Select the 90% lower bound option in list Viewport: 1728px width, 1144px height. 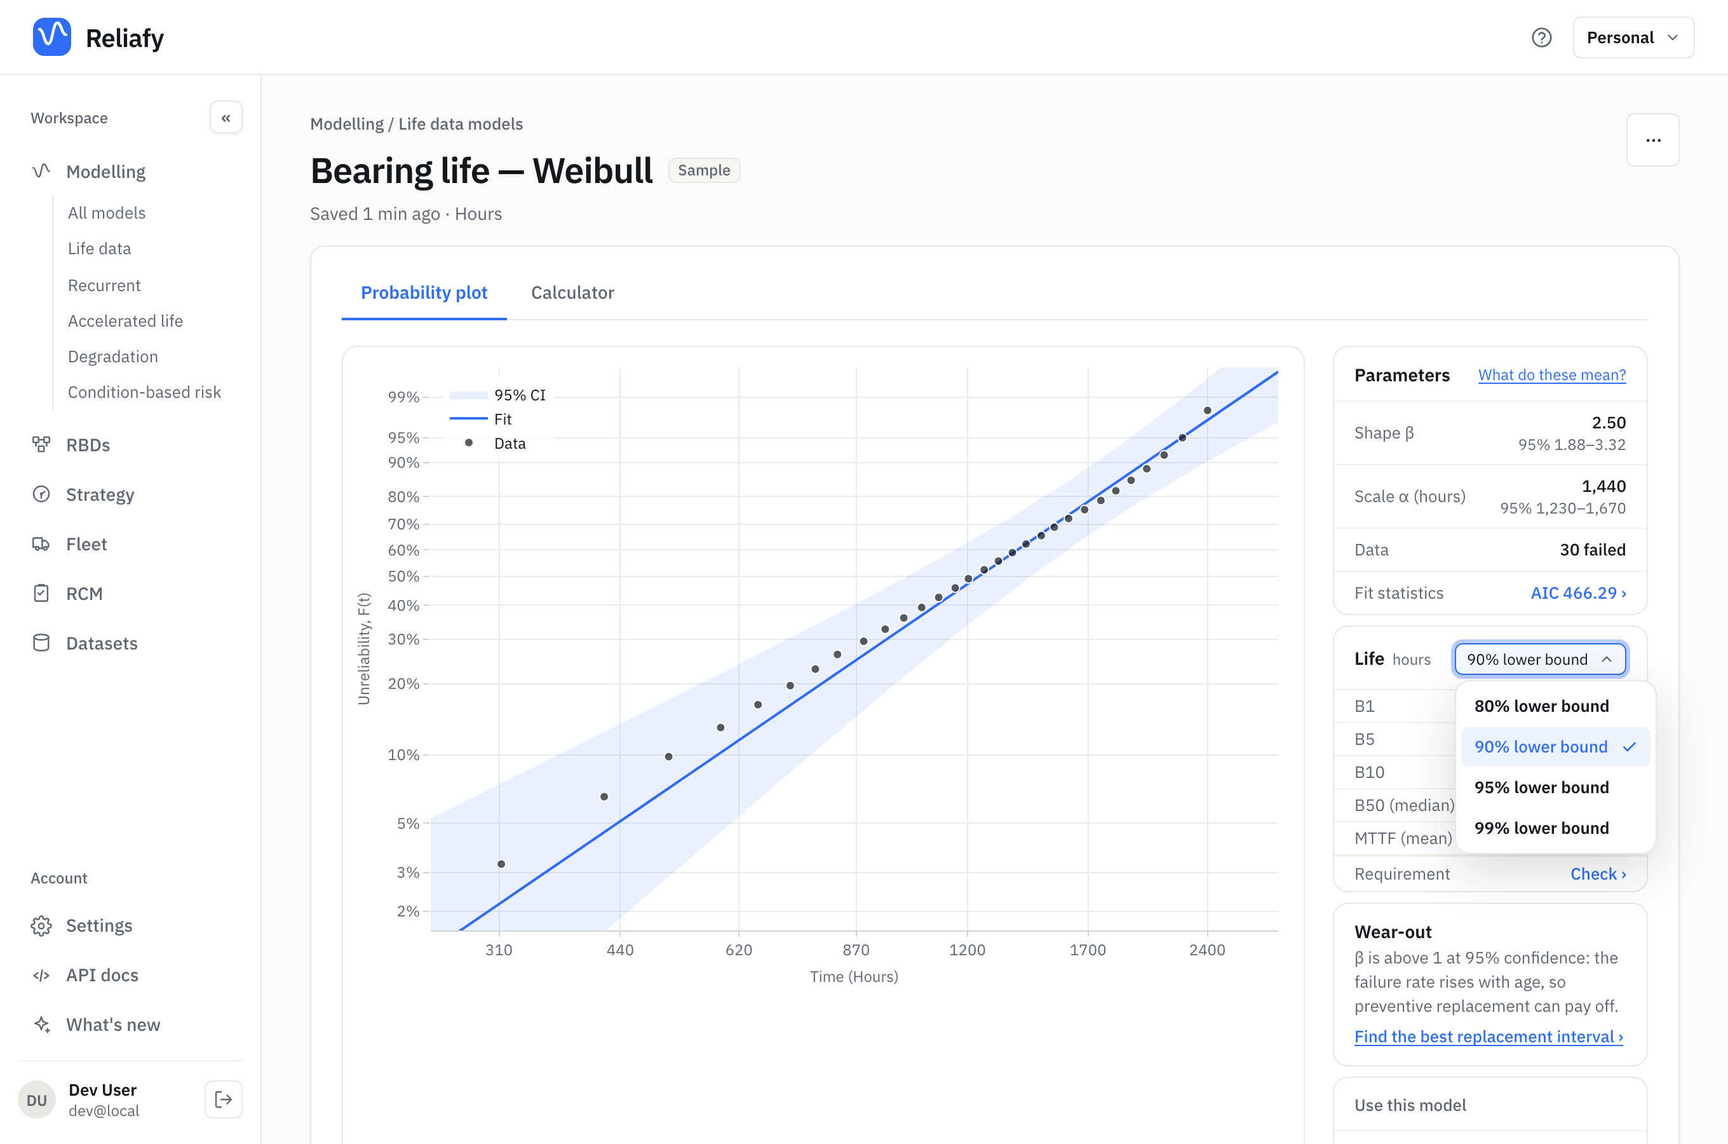1555,747
